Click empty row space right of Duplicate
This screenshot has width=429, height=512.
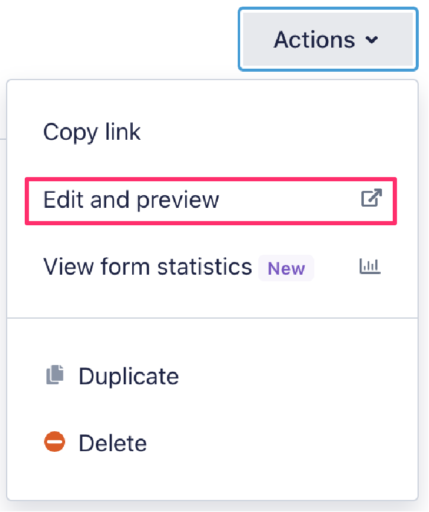[290, 376]
